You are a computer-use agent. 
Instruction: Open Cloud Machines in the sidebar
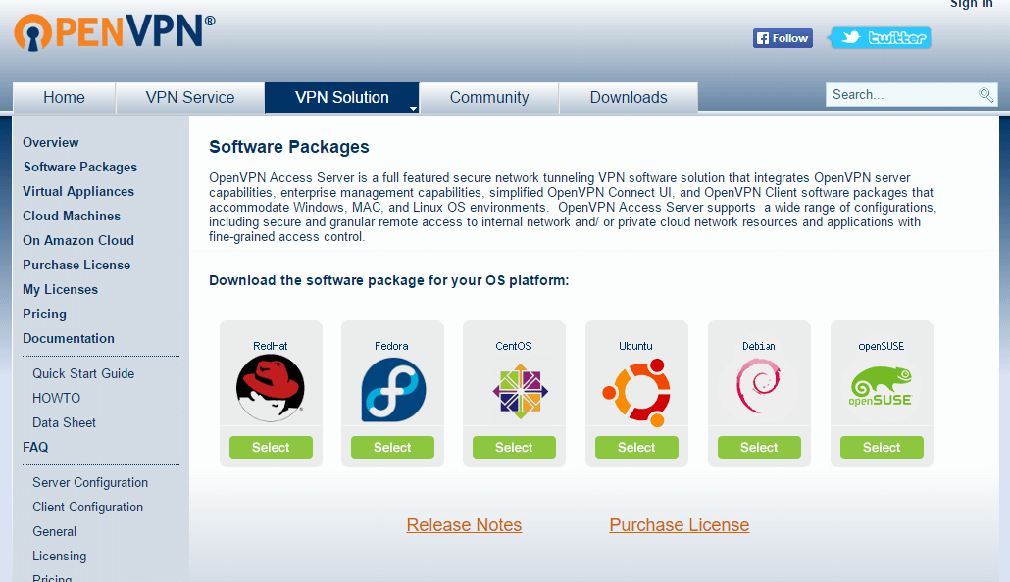(72, 216)
